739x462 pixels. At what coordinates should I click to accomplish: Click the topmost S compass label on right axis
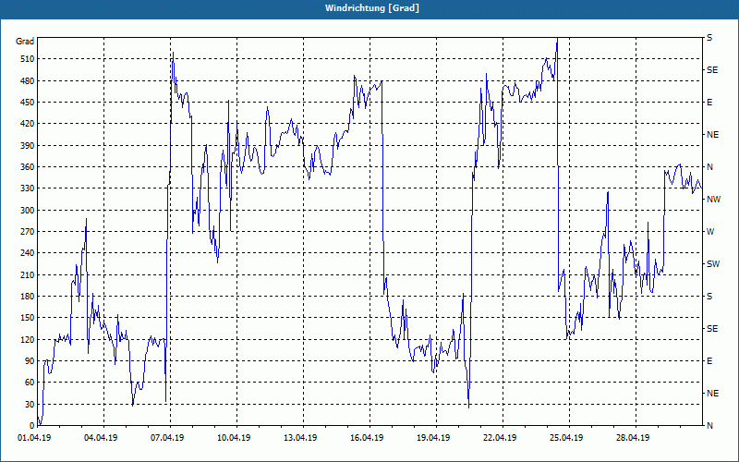click(709, 38)
